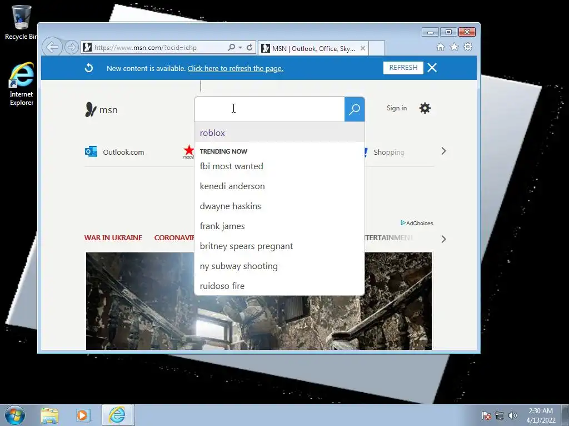This screenshot has width=569, height=426.
Task: Open MSN page settings gear
Action: [x=425, y=108]
